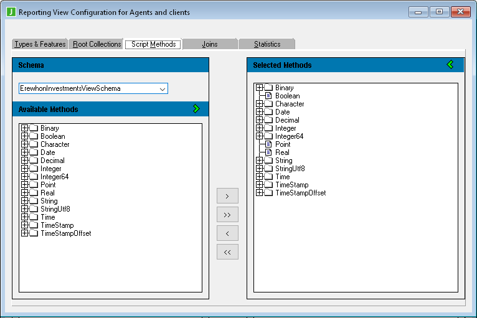Click the application icon in title bar
The height and width of the screenshot is (318, 477).
11,12
